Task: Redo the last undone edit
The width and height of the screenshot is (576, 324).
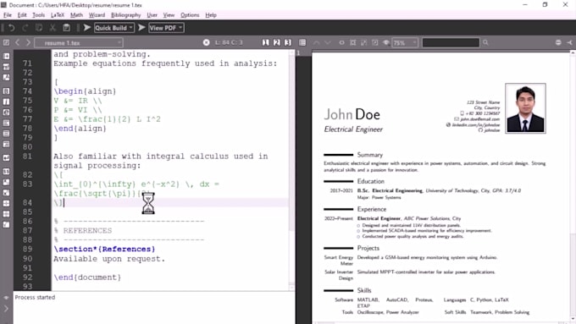Action: 25,28
